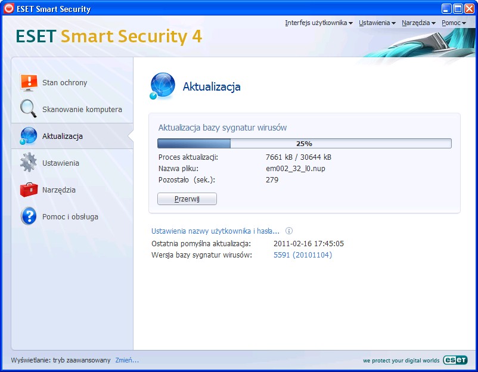Select the Skanowanie komputera magnifier icon
The width and height of the screenshot is (478, 372).
pos(29,108)
